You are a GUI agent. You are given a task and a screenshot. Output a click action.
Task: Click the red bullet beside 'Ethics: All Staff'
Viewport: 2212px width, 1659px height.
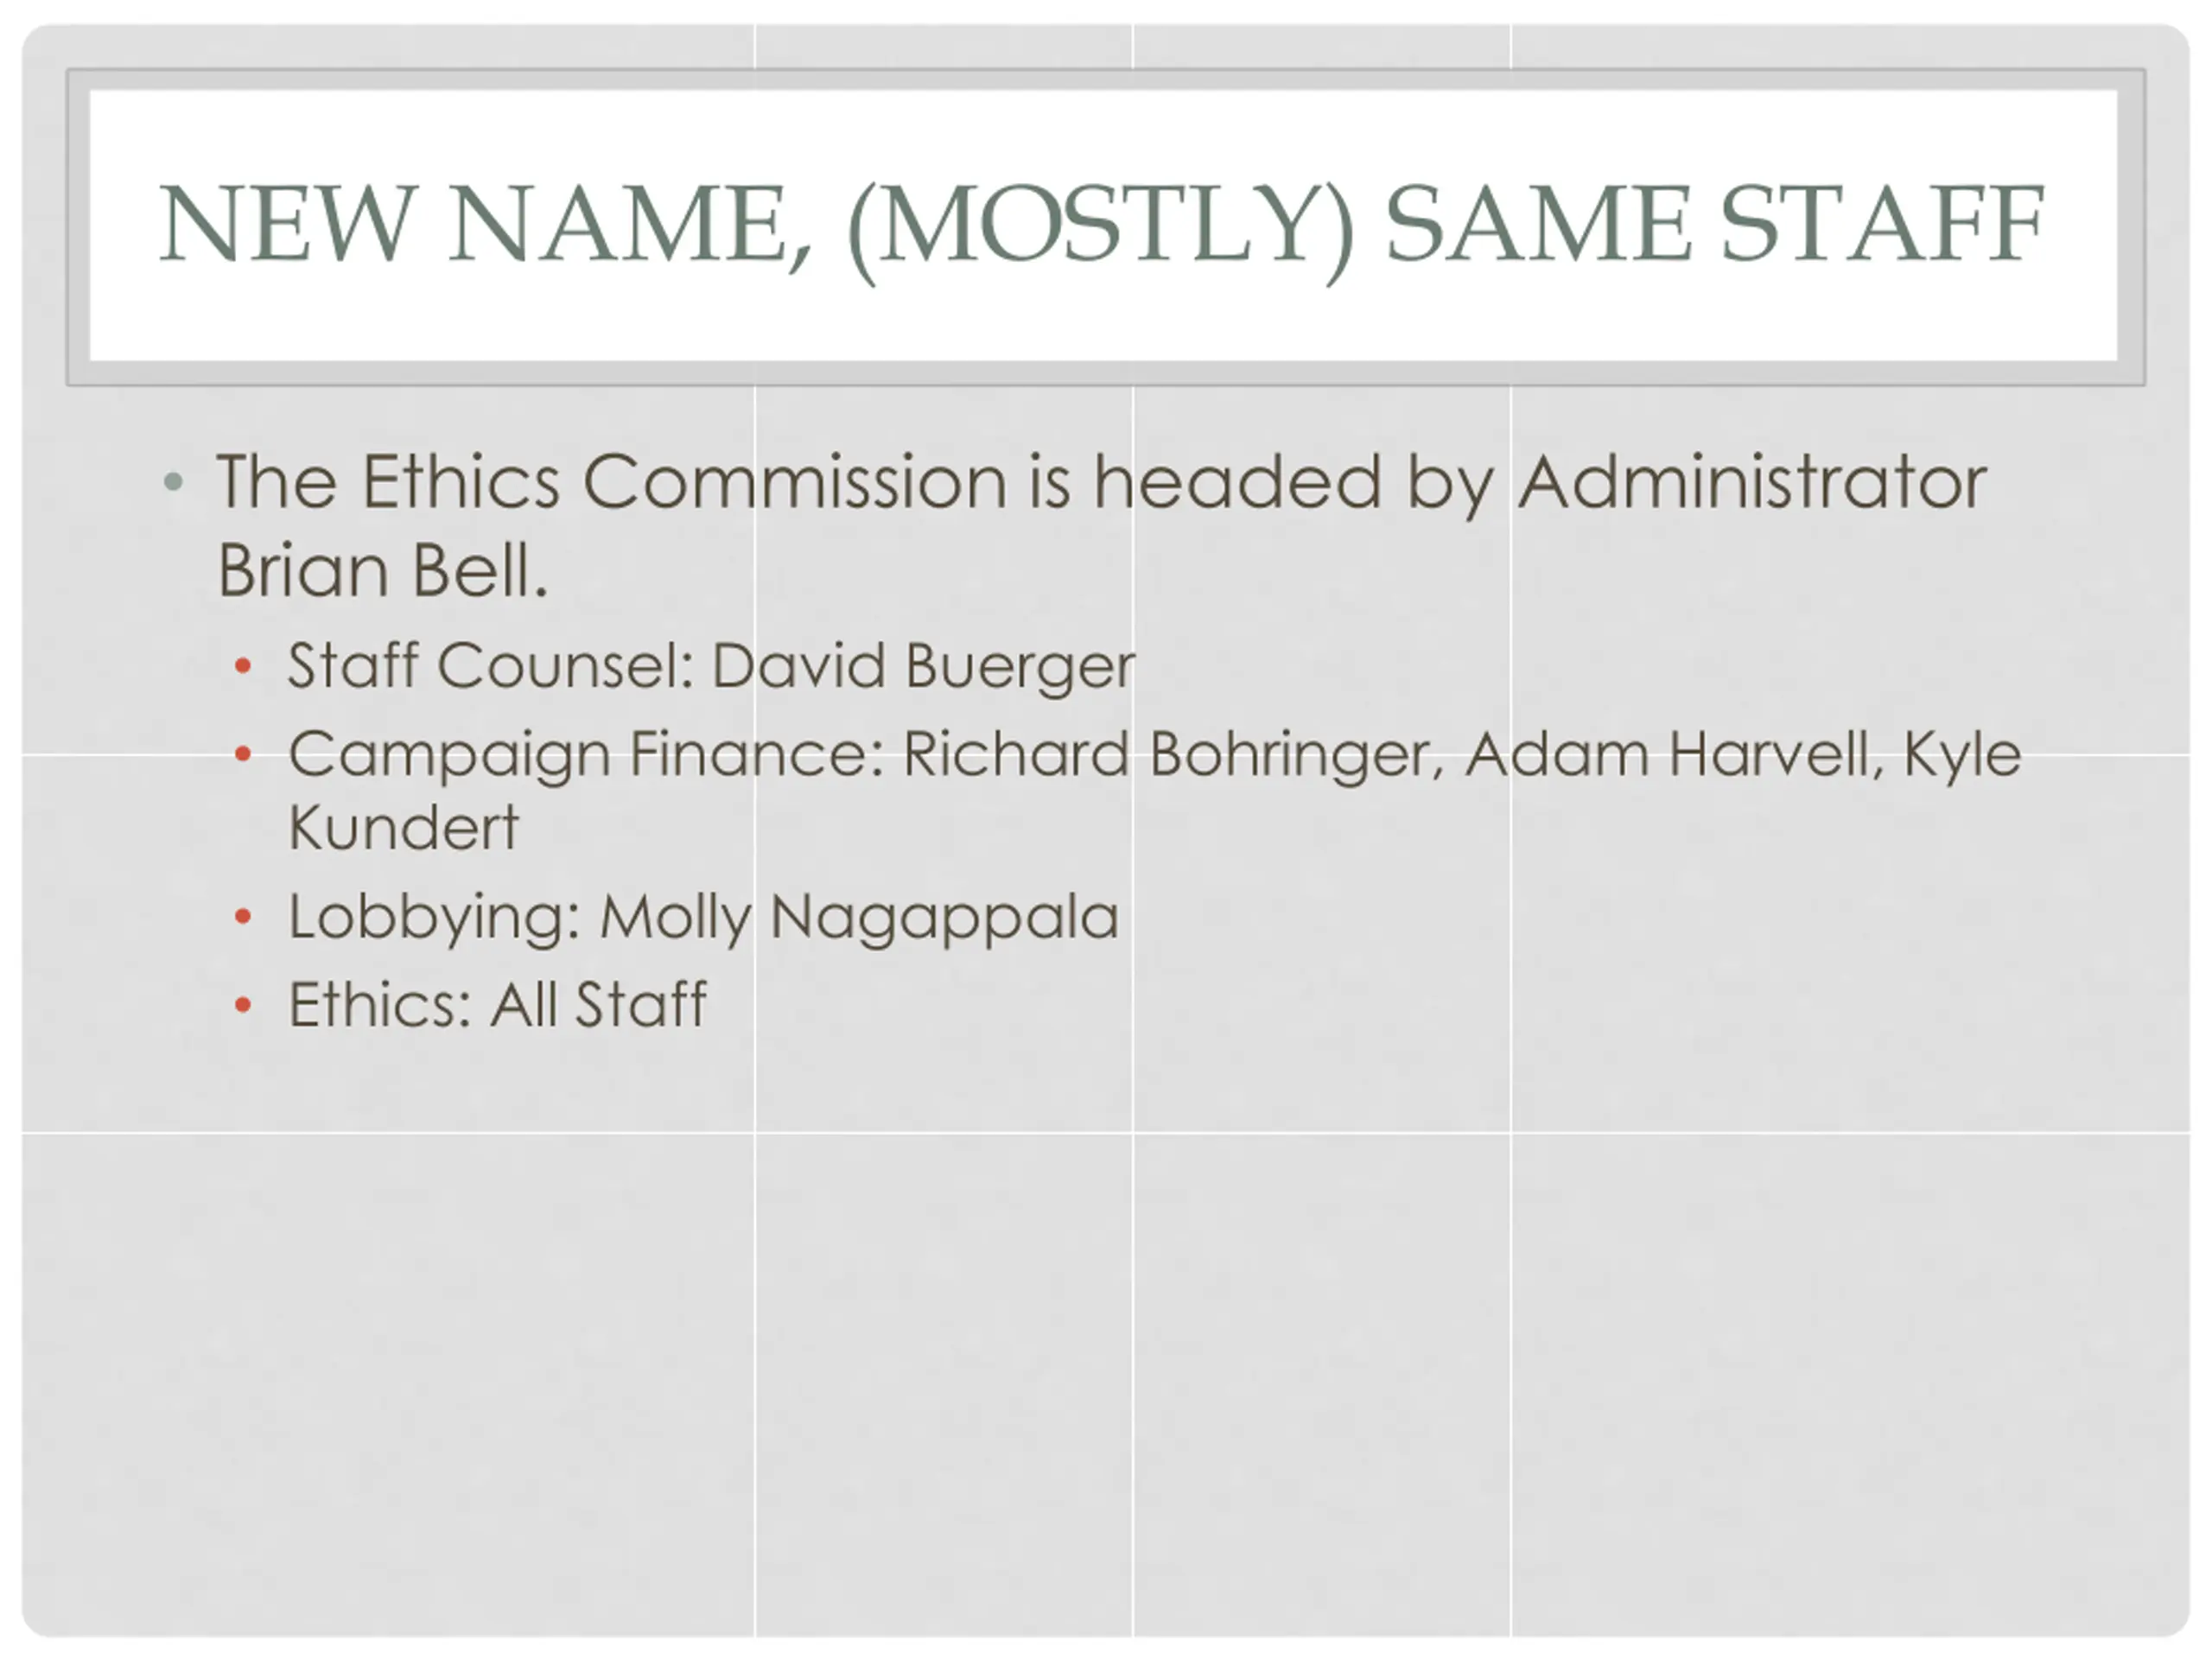click(242, 1004)
